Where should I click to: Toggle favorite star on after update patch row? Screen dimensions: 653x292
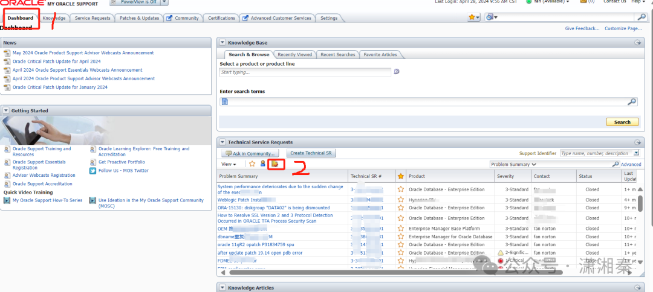(x=401, y=253)
